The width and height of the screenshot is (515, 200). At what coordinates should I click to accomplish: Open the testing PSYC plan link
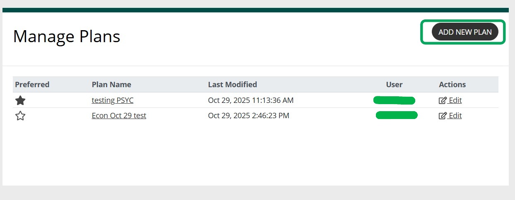pos(113,100)
